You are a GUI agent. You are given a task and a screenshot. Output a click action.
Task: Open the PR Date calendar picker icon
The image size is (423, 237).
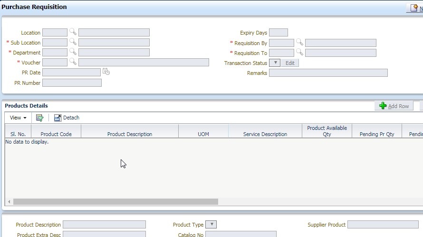(x=106, y=72)
